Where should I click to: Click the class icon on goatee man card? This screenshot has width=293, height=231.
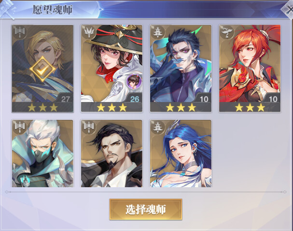89,128
